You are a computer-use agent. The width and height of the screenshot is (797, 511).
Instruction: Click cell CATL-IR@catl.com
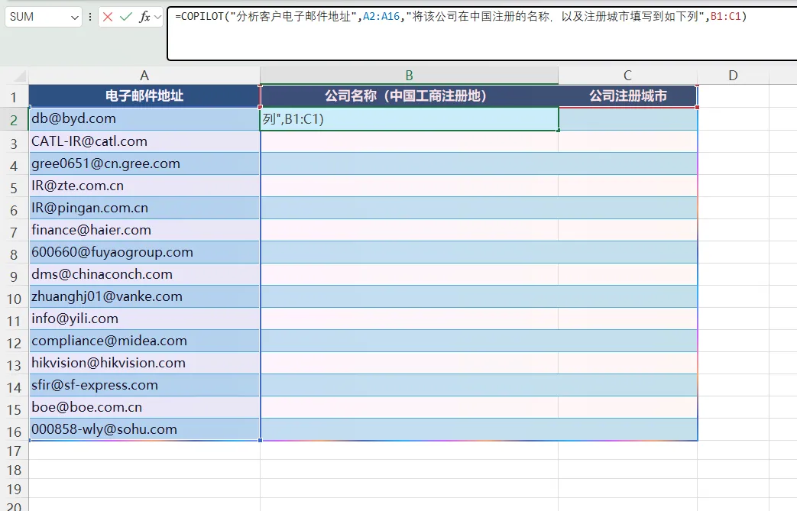pyautogui.click(x=144, y=141)
